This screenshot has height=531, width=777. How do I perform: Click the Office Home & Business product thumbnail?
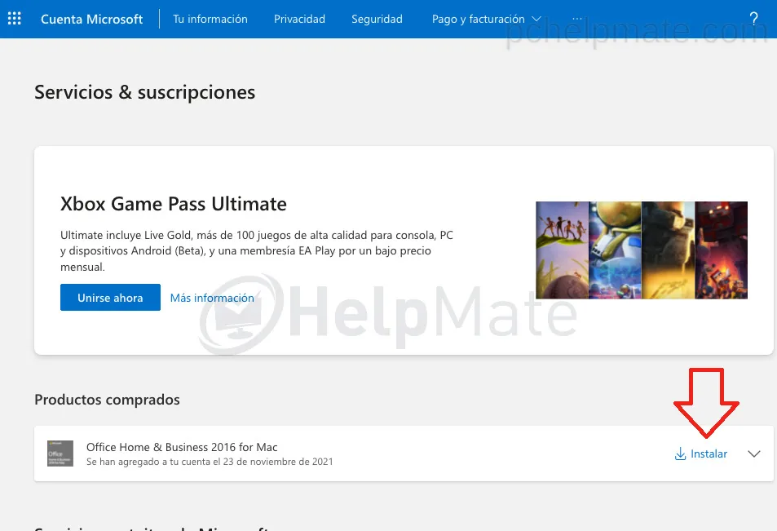coord(60,454)
